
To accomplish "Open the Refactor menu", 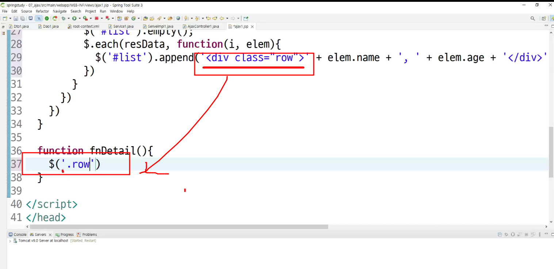I will coord(42,11).
